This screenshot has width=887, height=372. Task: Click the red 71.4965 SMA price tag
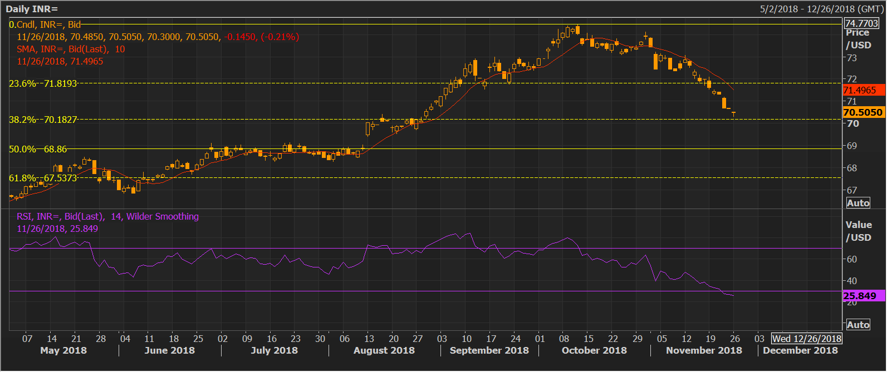(863, 90)
